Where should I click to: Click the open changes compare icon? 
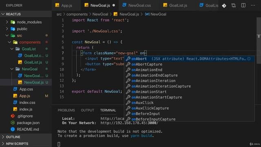click(234, 5)
